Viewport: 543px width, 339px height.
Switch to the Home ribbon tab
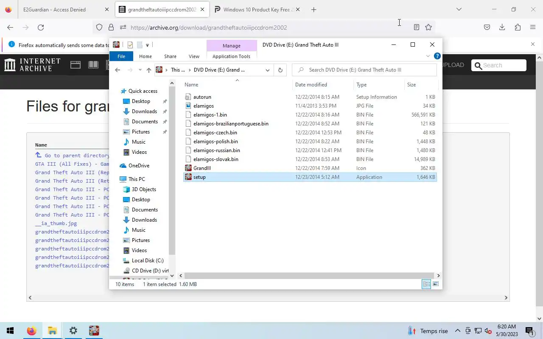click(x=145, y=56)
